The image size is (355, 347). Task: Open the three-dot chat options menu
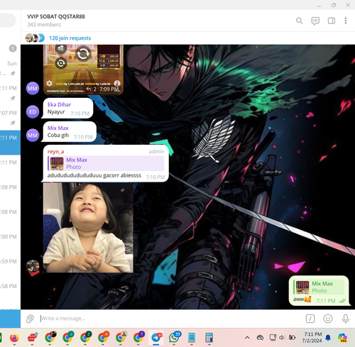tap(346, 21)
